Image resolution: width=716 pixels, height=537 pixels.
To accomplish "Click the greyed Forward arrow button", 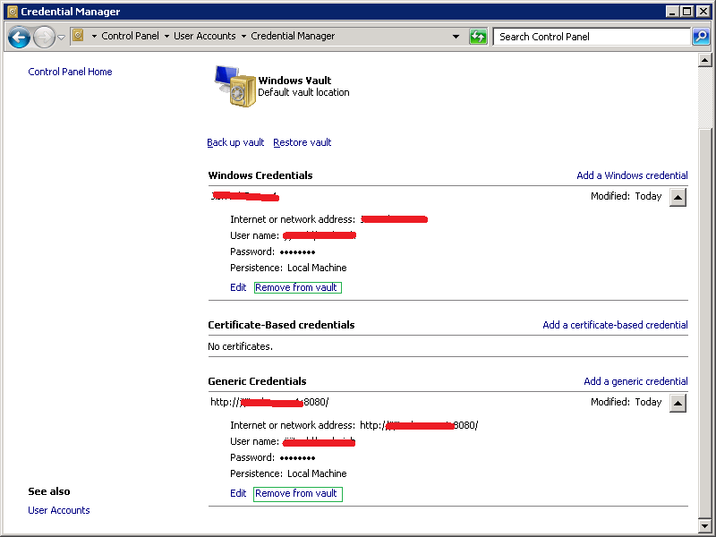I will pos(44,37).
